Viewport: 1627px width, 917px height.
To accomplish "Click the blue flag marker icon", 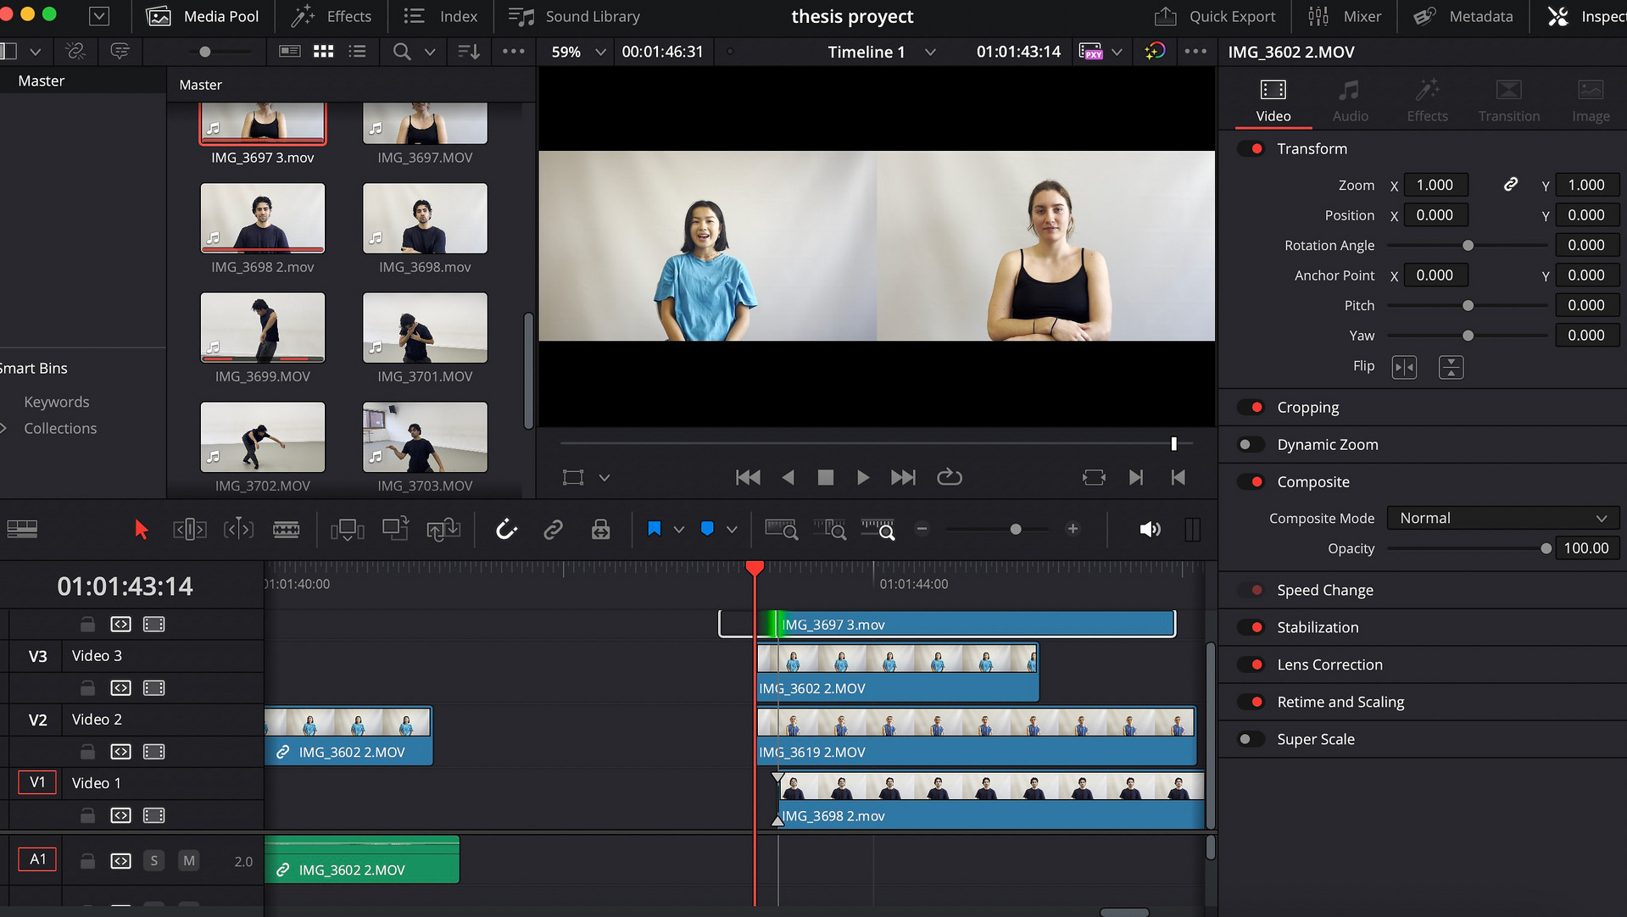I will [654, 529].
